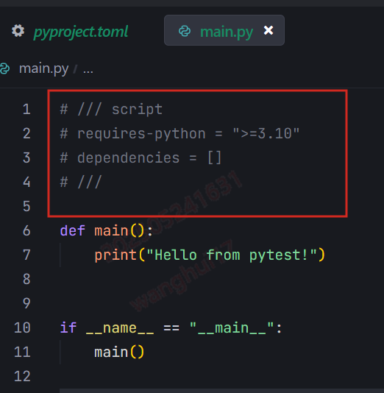Click the horizontal scrollbar below the code
The width and height of the screenshot is (384, 393).
coord(221,391)
